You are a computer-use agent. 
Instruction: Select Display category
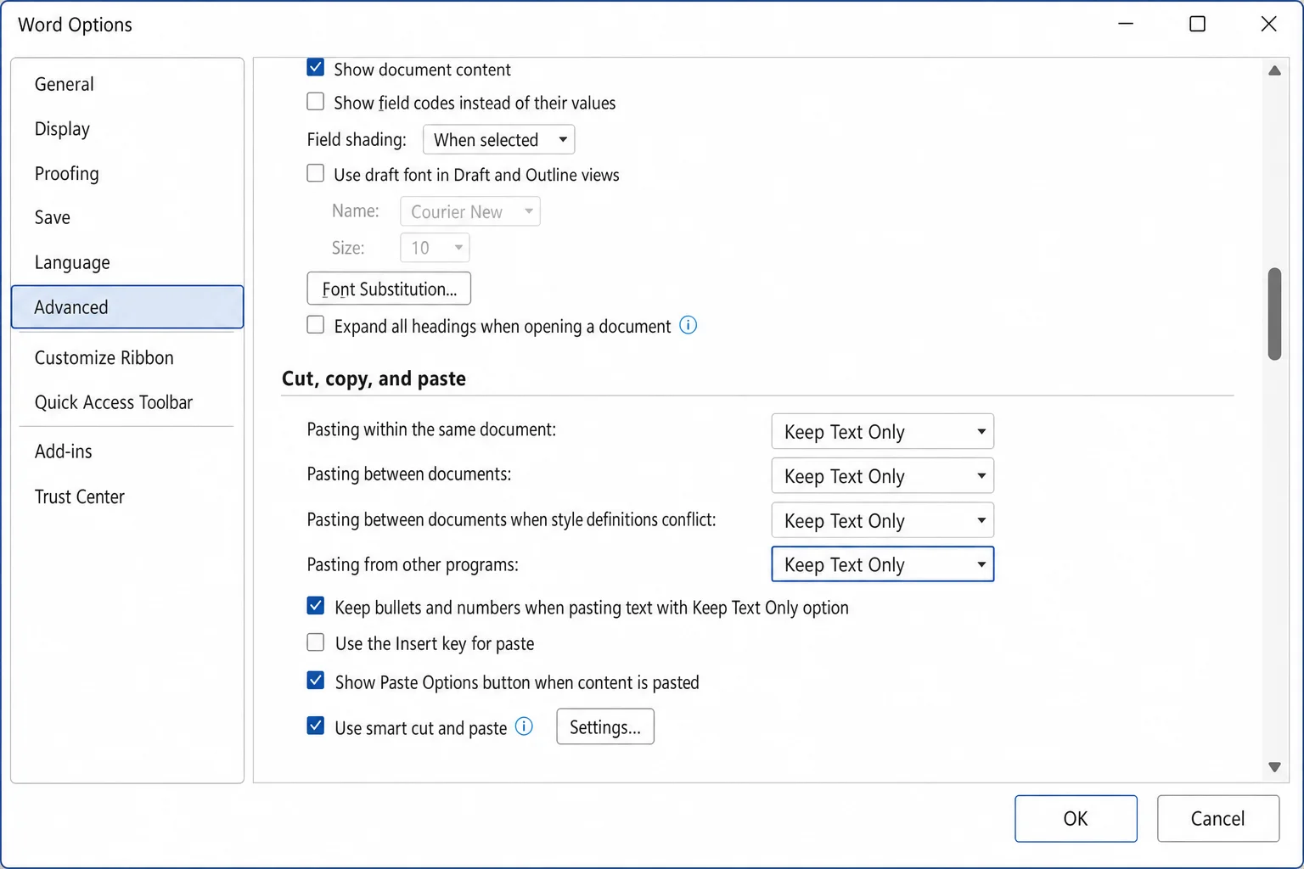pos(127,129)
